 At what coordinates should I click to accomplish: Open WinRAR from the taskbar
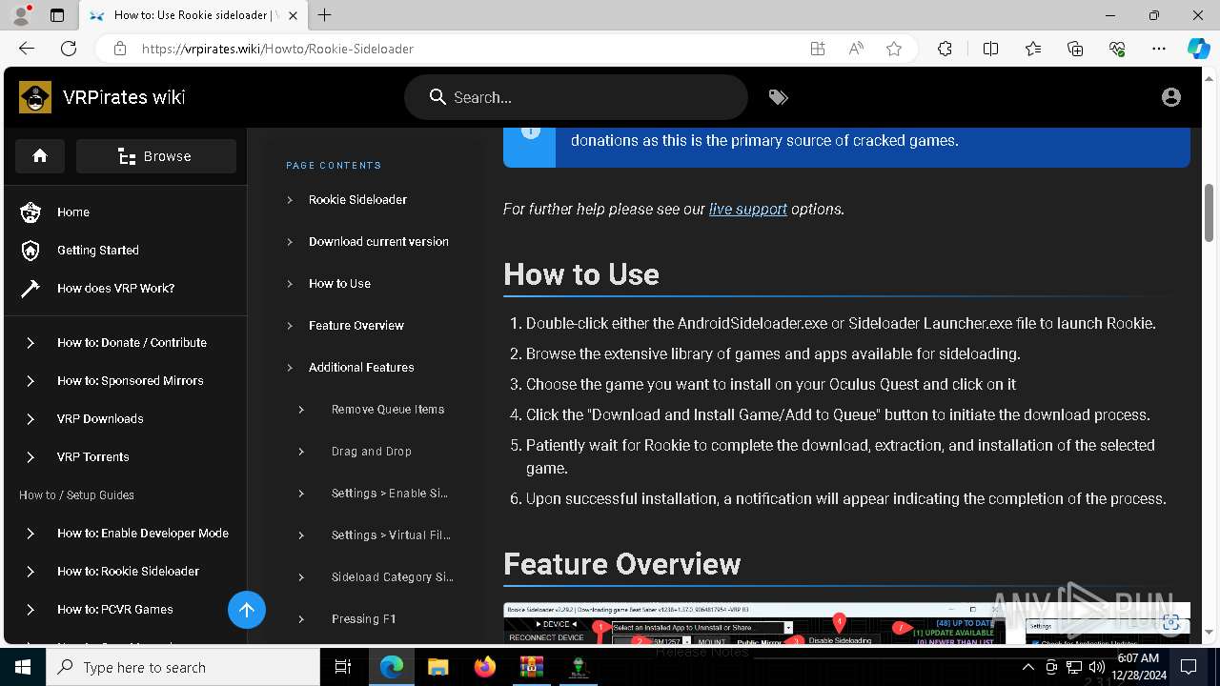pos(531,667)
